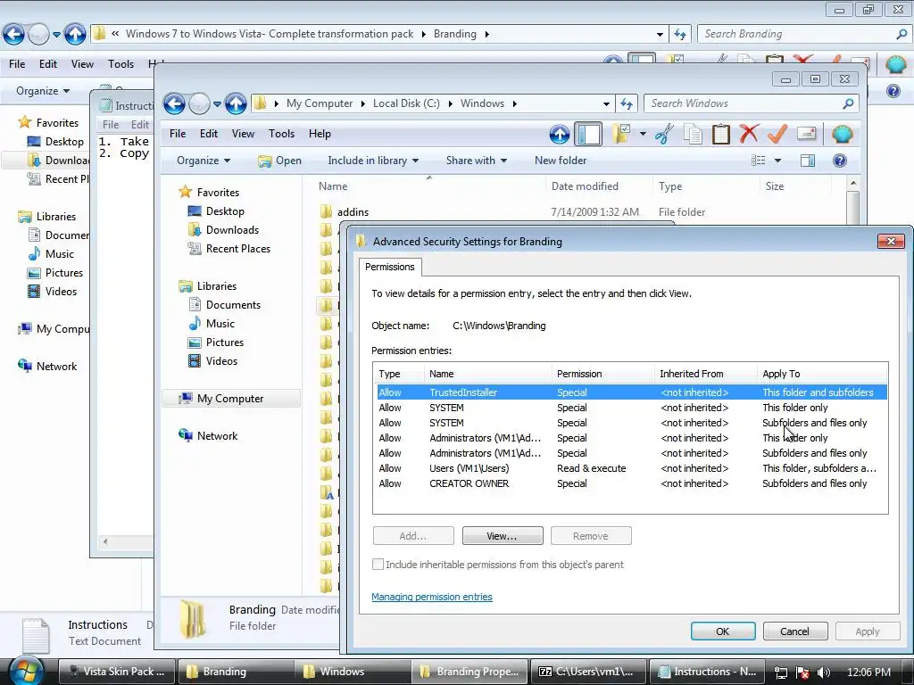Image resolution: width=914 pixels, height=685 pixels.
Task: Select CREATOR OWNER permission entry
Action: coord(632,483)
